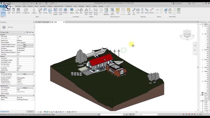
Task: Click the Set work plane tool
Action: (x=166, y=11)
